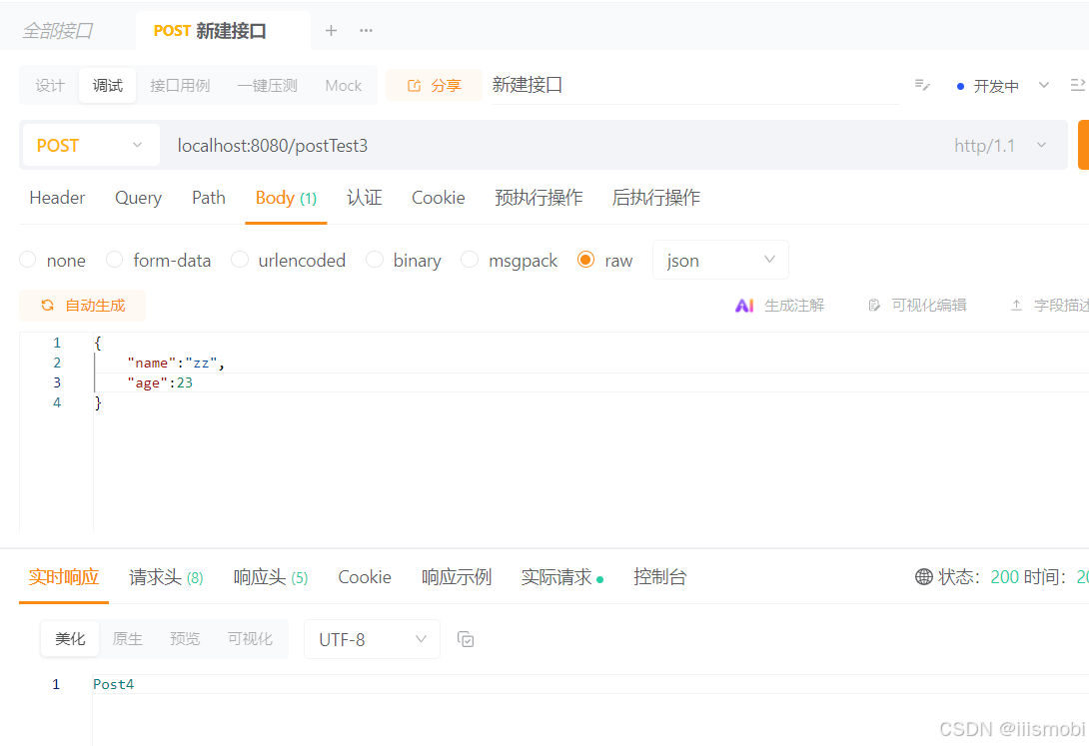1089x746 pixels.
Task: Click the 可视化编辑 icon
Action: pos(874,306)
